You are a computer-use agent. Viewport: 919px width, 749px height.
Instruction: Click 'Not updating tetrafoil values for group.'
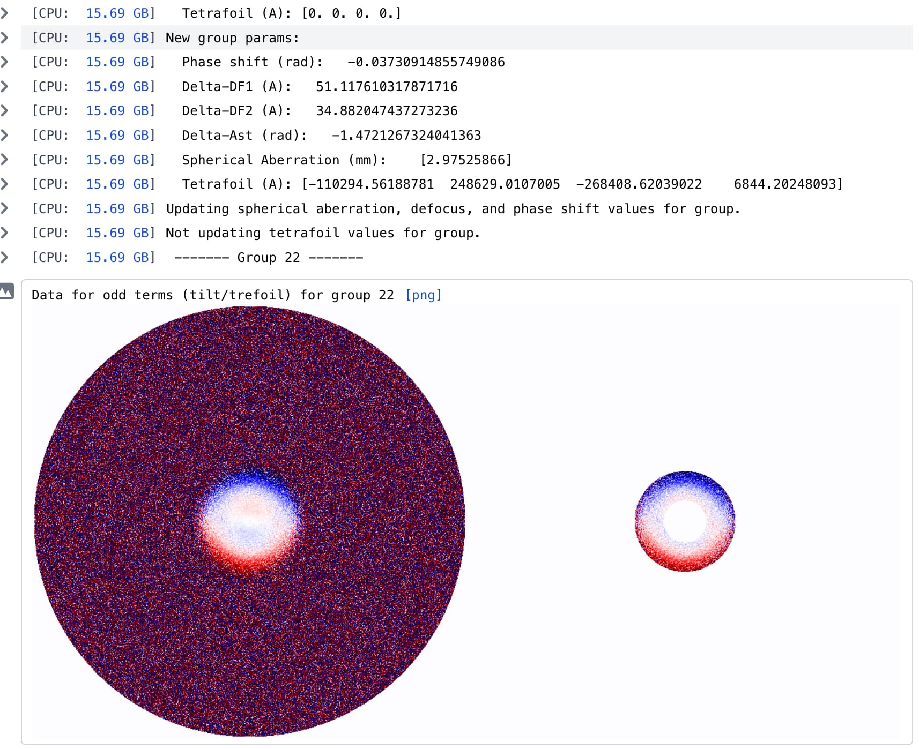323,233
